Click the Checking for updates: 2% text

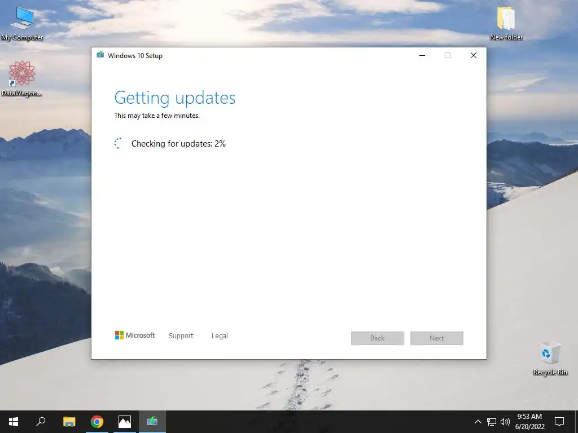(178, 144)
